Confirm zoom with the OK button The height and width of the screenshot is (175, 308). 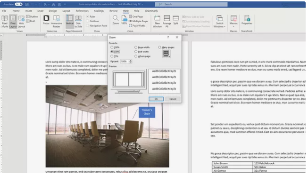point(156,99)
